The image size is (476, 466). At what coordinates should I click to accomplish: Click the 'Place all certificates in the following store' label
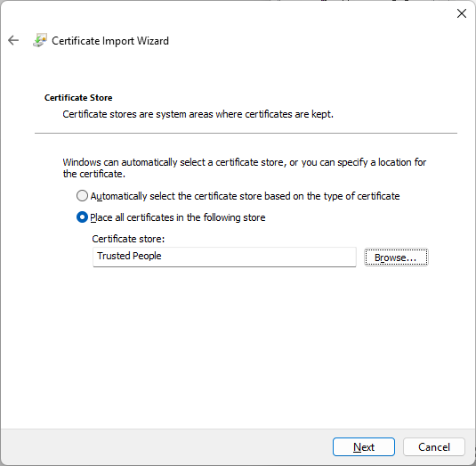click(178, 217)
